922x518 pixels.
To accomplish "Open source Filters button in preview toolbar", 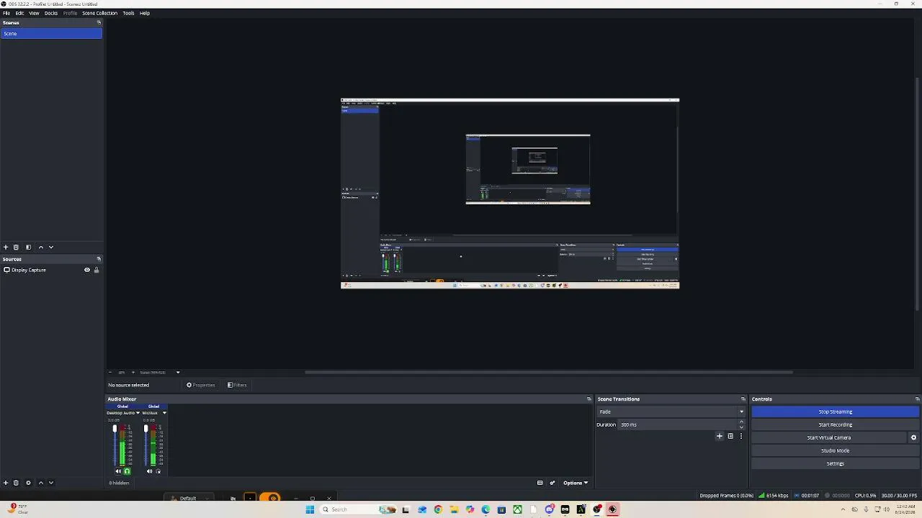I will (237, 385).
